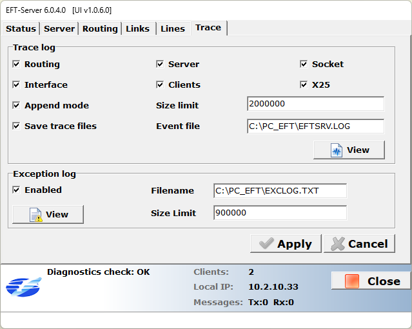Image resolution: width=412 pixels, height=329 pixels.
Task: Toggle Save trace files checkbox
Action: point(16,126)
